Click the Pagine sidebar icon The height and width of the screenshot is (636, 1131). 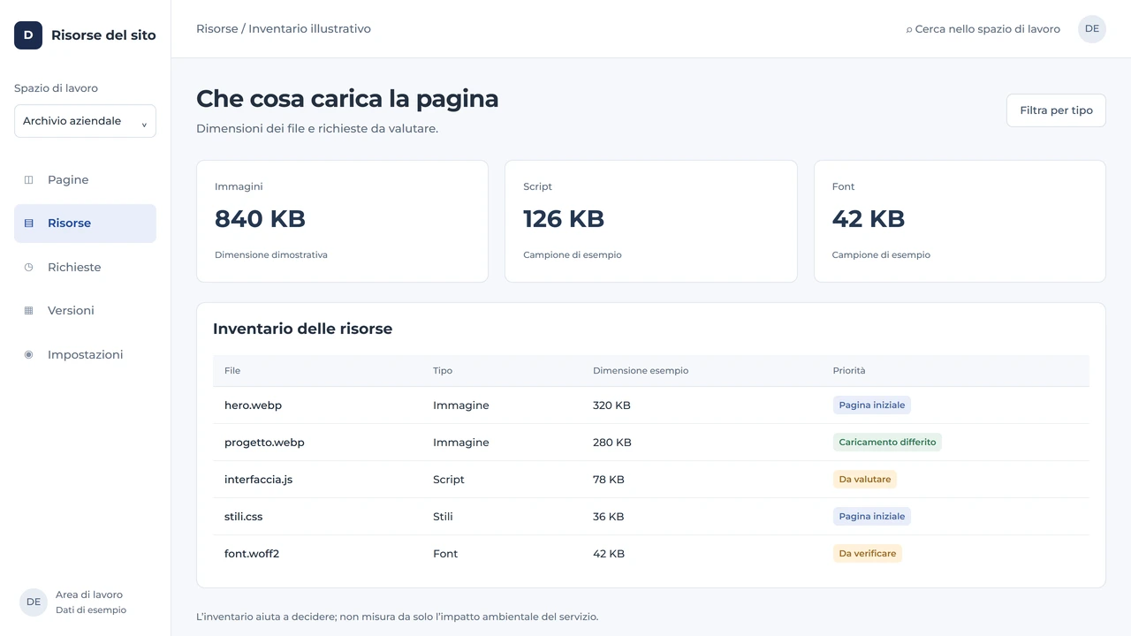click(x=28, y=180)
